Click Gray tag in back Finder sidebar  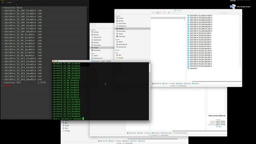pos(65,128)
